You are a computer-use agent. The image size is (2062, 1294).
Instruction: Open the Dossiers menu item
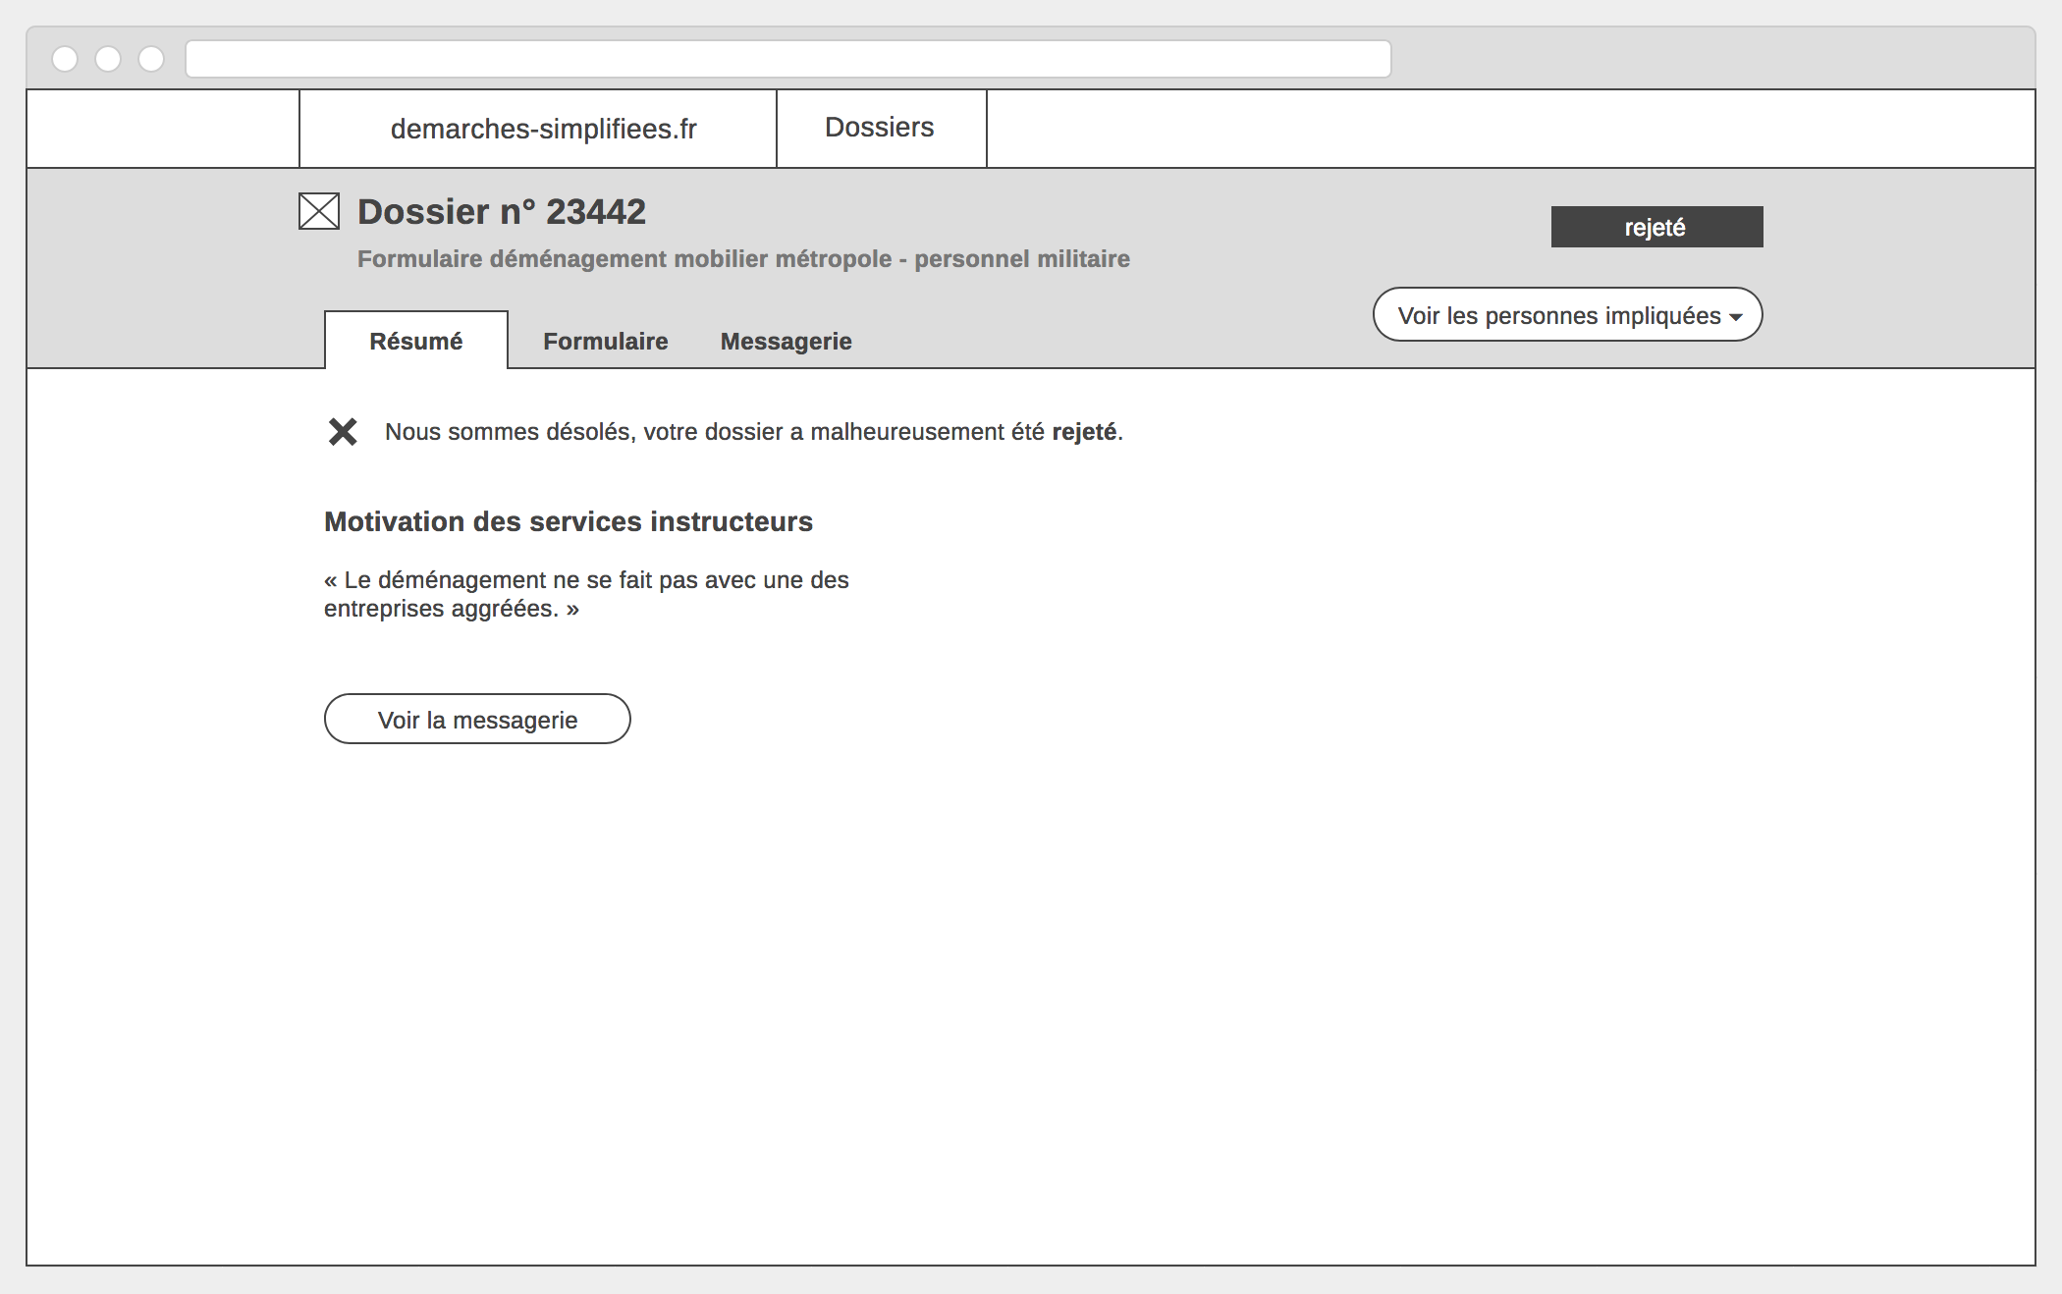pos(880,127)
